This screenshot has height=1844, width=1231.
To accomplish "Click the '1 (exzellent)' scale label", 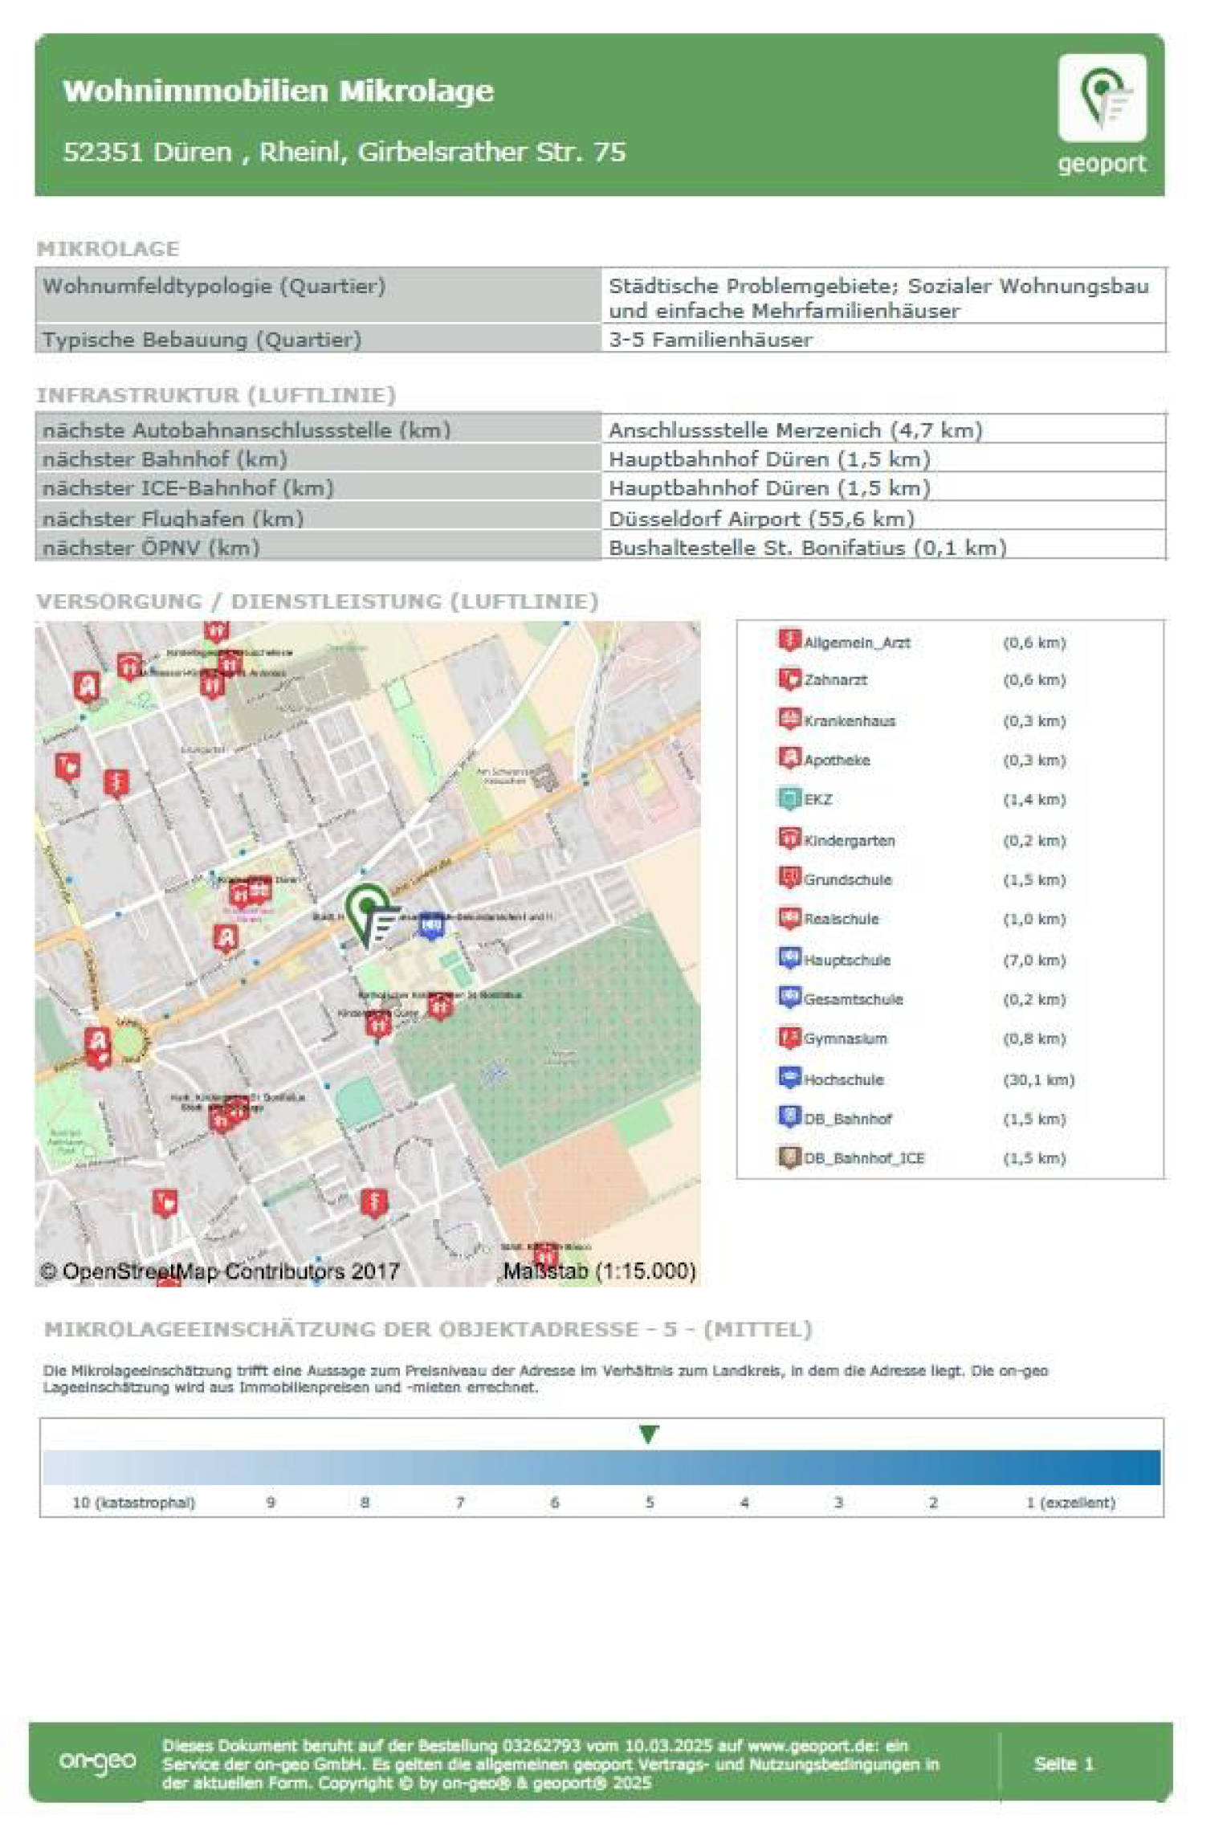I will (x=1070, y=1503).
